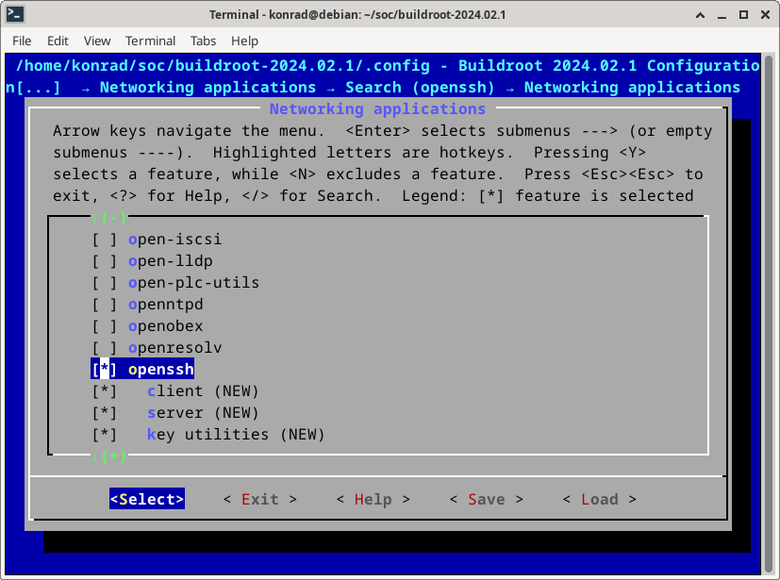The image size is (780, 580).
Task: Toggle the openntpd checkbox
Action: click(x=105, y=305)
